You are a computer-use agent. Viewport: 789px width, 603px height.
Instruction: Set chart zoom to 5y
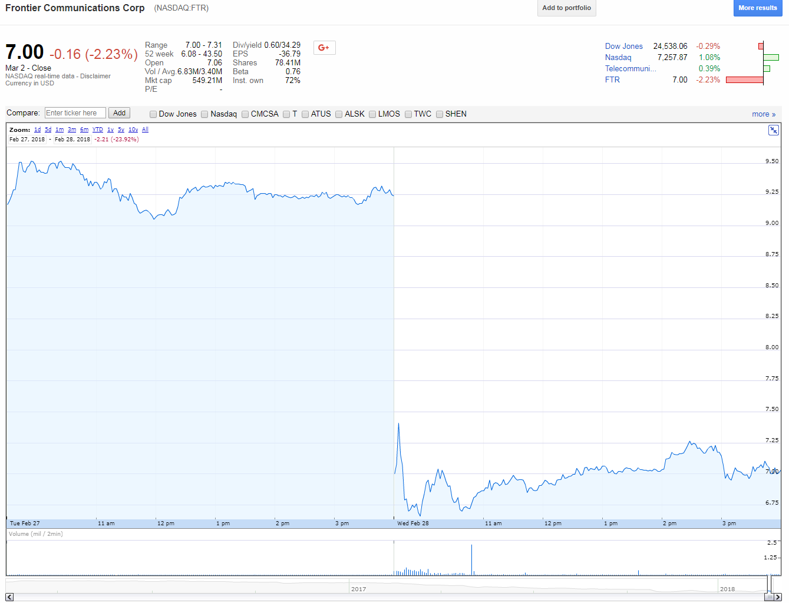point(121,130)
